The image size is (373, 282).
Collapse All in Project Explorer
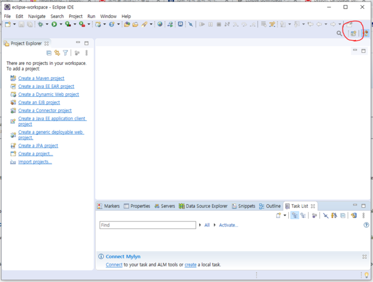click(x=49, y=53)
